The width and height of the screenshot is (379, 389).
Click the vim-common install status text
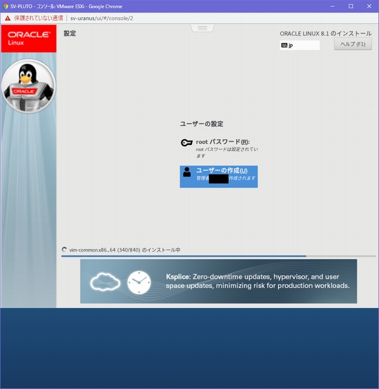pyautogui.click(x=125, y=250)
